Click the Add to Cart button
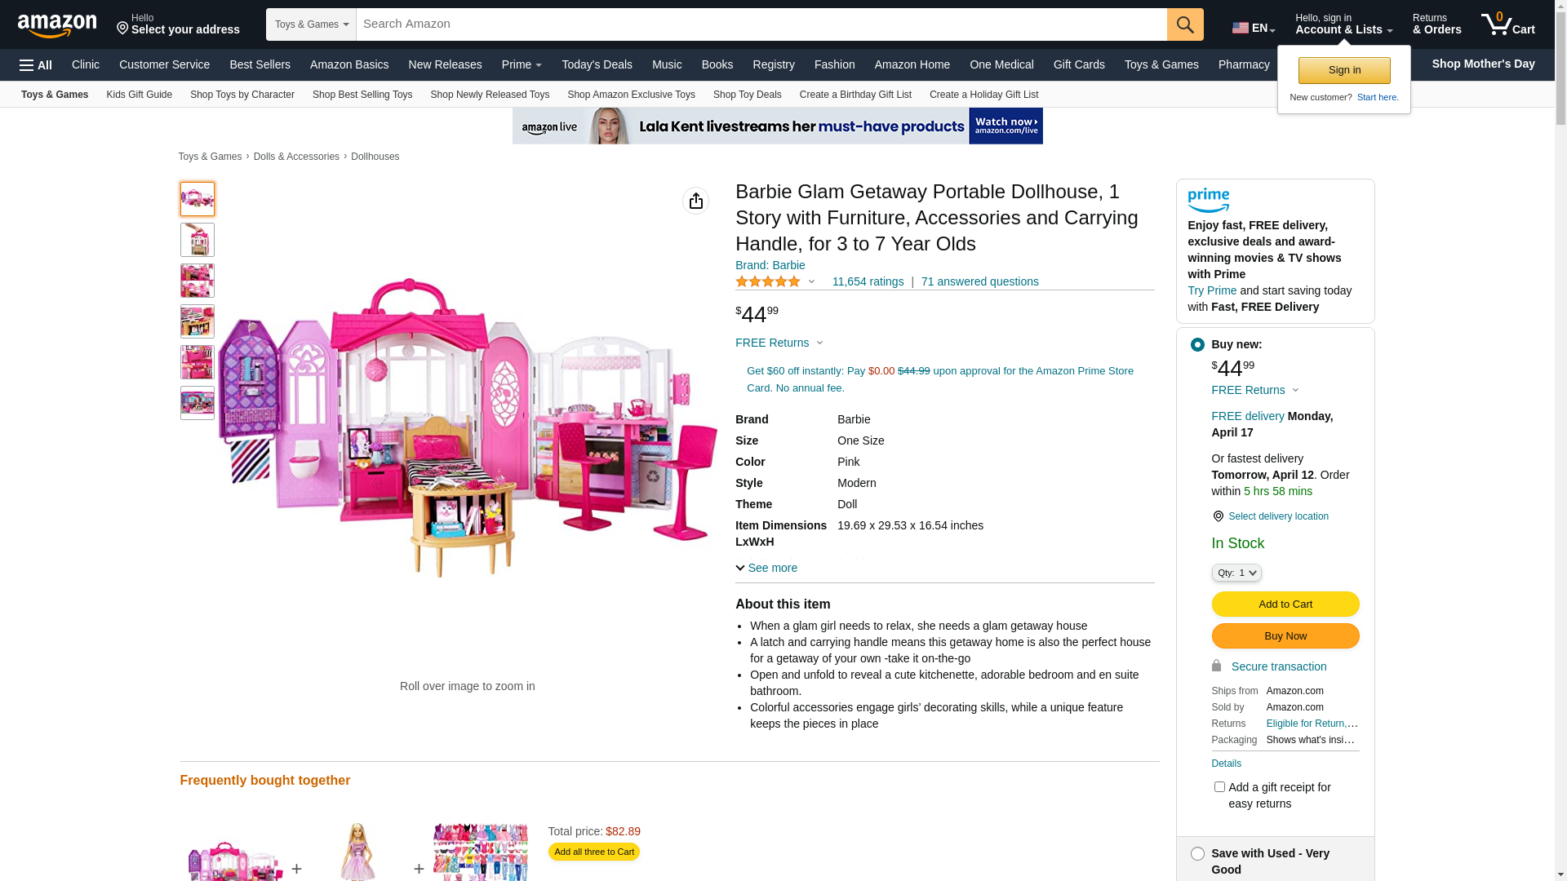The width and height of the screenshot is (1567, 881). pyautogui.click(x=1285, y=604)
